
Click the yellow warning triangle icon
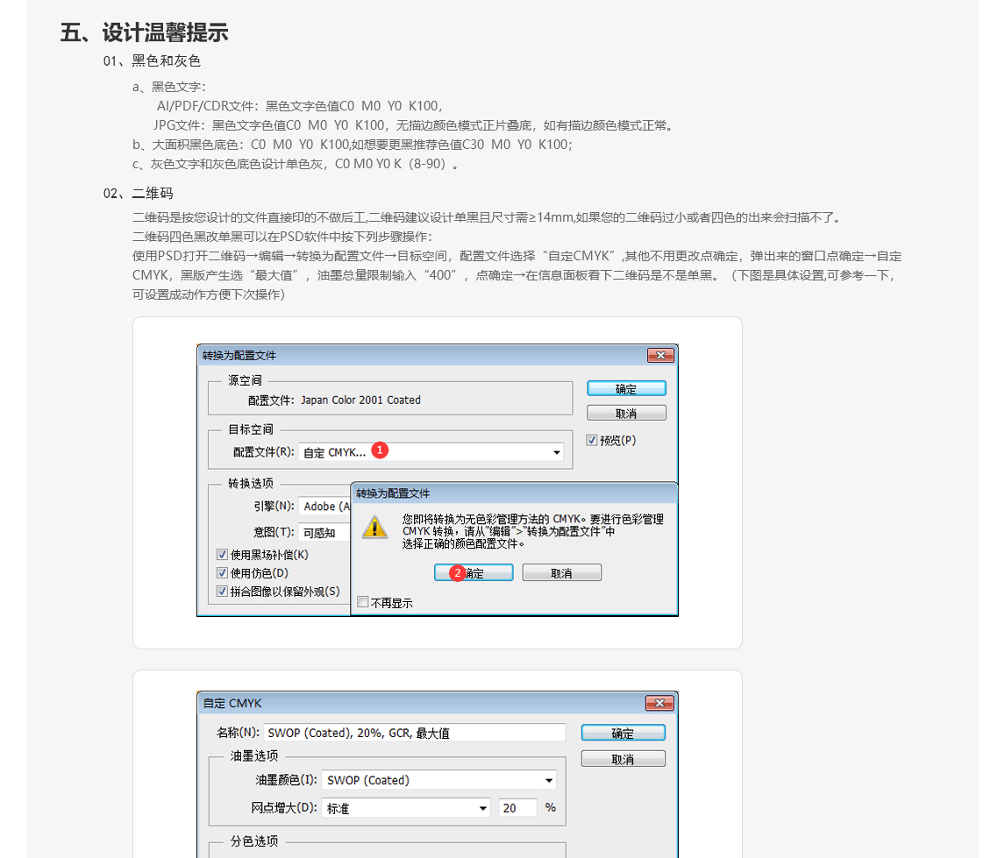click(374, 526)
